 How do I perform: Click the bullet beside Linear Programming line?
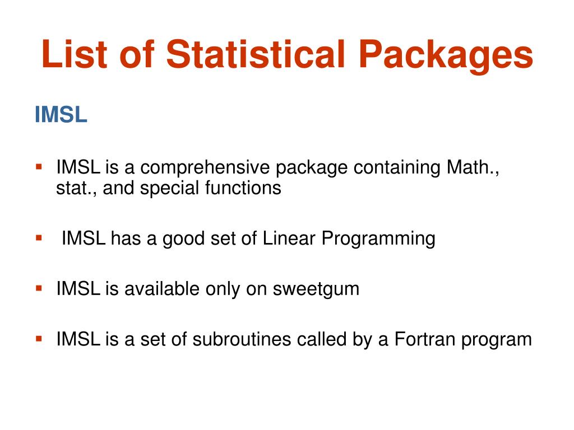click(x=39, y=238)
